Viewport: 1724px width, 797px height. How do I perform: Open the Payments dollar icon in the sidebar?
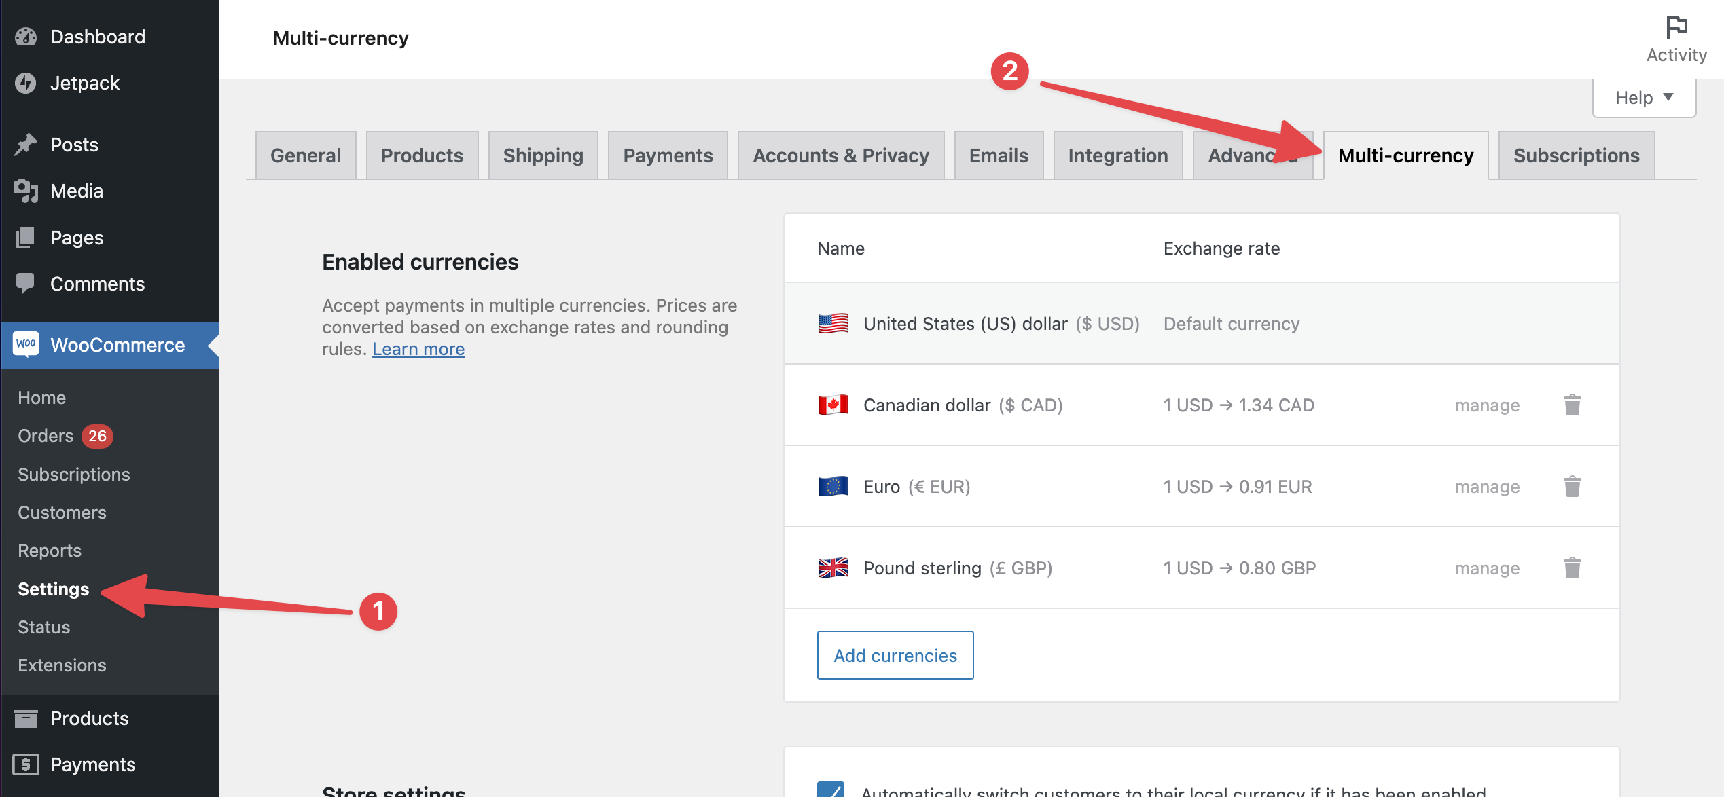click(x=26, y=764)
